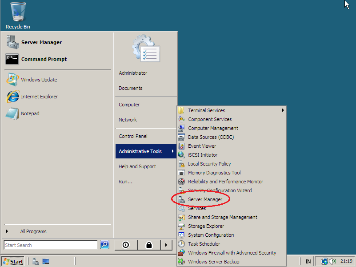Open Notepad from the Start menu
Screen dimensions: 356x267
32,113
